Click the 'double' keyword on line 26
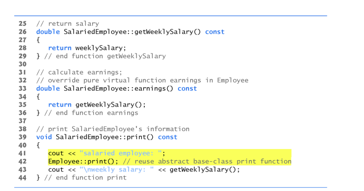This screenshot has width=364, height=191. coord(48,31)
